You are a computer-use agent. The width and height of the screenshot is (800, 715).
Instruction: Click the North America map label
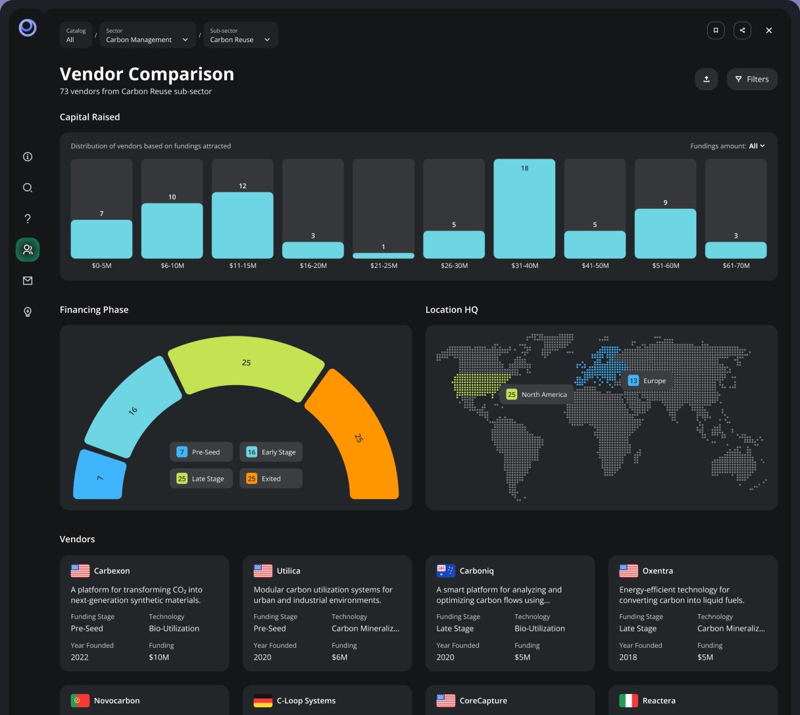(x=537, y=394)
